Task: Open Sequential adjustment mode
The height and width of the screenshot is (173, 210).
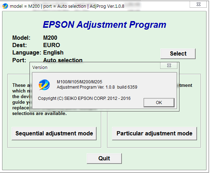Action: pyautogui.click(x=54, y=134)
